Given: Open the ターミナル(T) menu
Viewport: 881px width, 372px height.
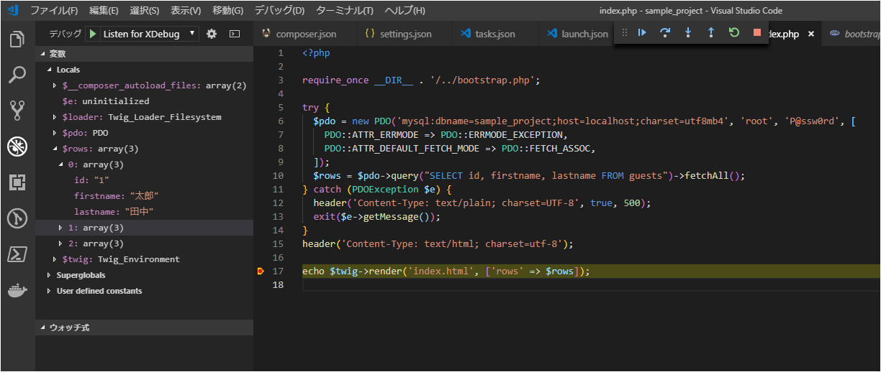Looking at the screenshot, I should coord(345,11).
